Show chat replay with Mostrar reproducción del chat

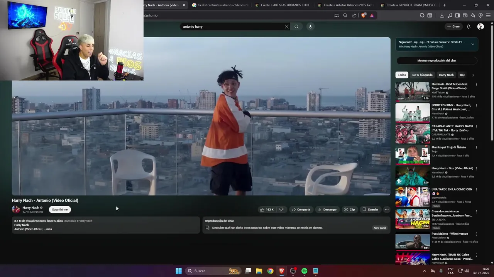pyautogui.click(x=437, y=60)
